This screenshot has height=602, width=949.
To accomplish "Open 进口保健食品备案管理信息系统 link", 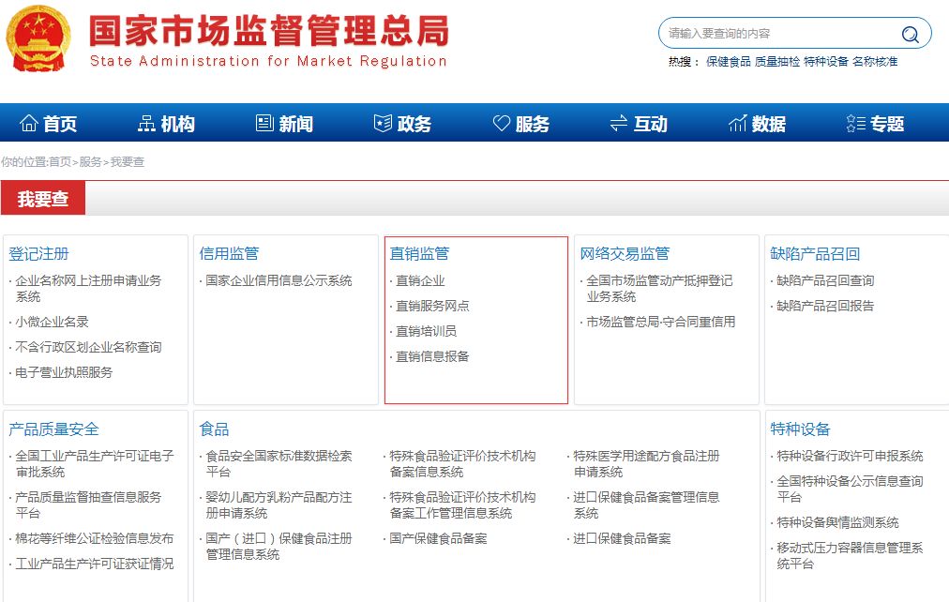I will 646,505.
